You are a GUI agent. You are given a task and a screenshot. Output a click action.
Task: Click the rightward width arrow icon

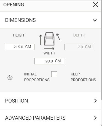[x=49, y=49]
